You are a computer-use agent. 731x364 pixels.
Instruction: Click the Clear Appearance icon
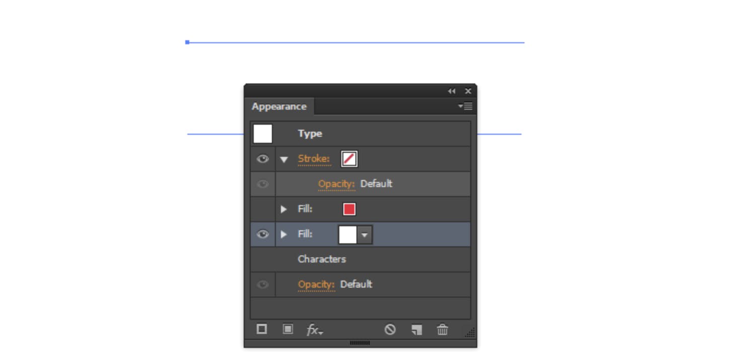389,330
